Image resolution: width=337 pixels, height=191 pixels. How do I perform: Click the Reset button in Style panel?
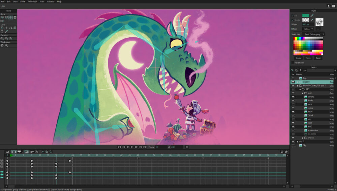(x=318, y=58)
